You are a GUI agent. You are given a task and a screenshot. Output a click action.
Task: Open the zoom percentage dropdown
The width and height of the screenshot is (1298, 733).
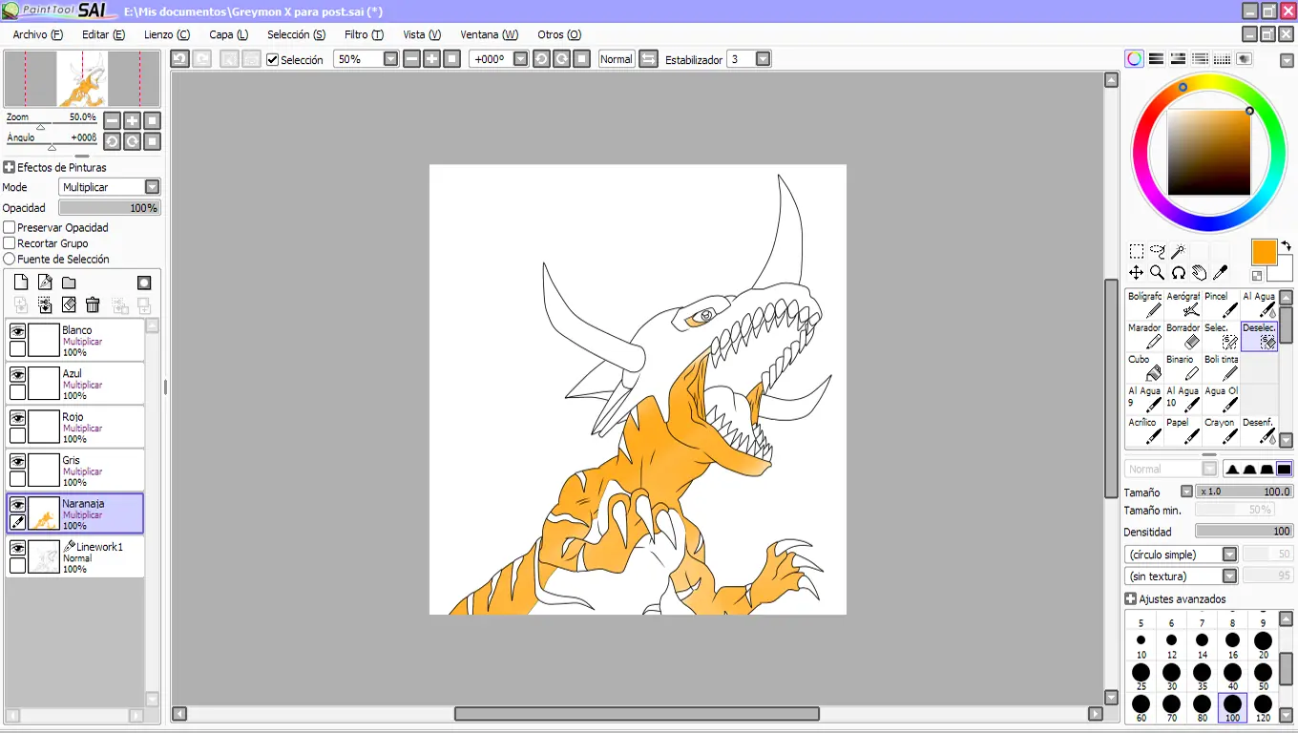[x=390, y=59]
